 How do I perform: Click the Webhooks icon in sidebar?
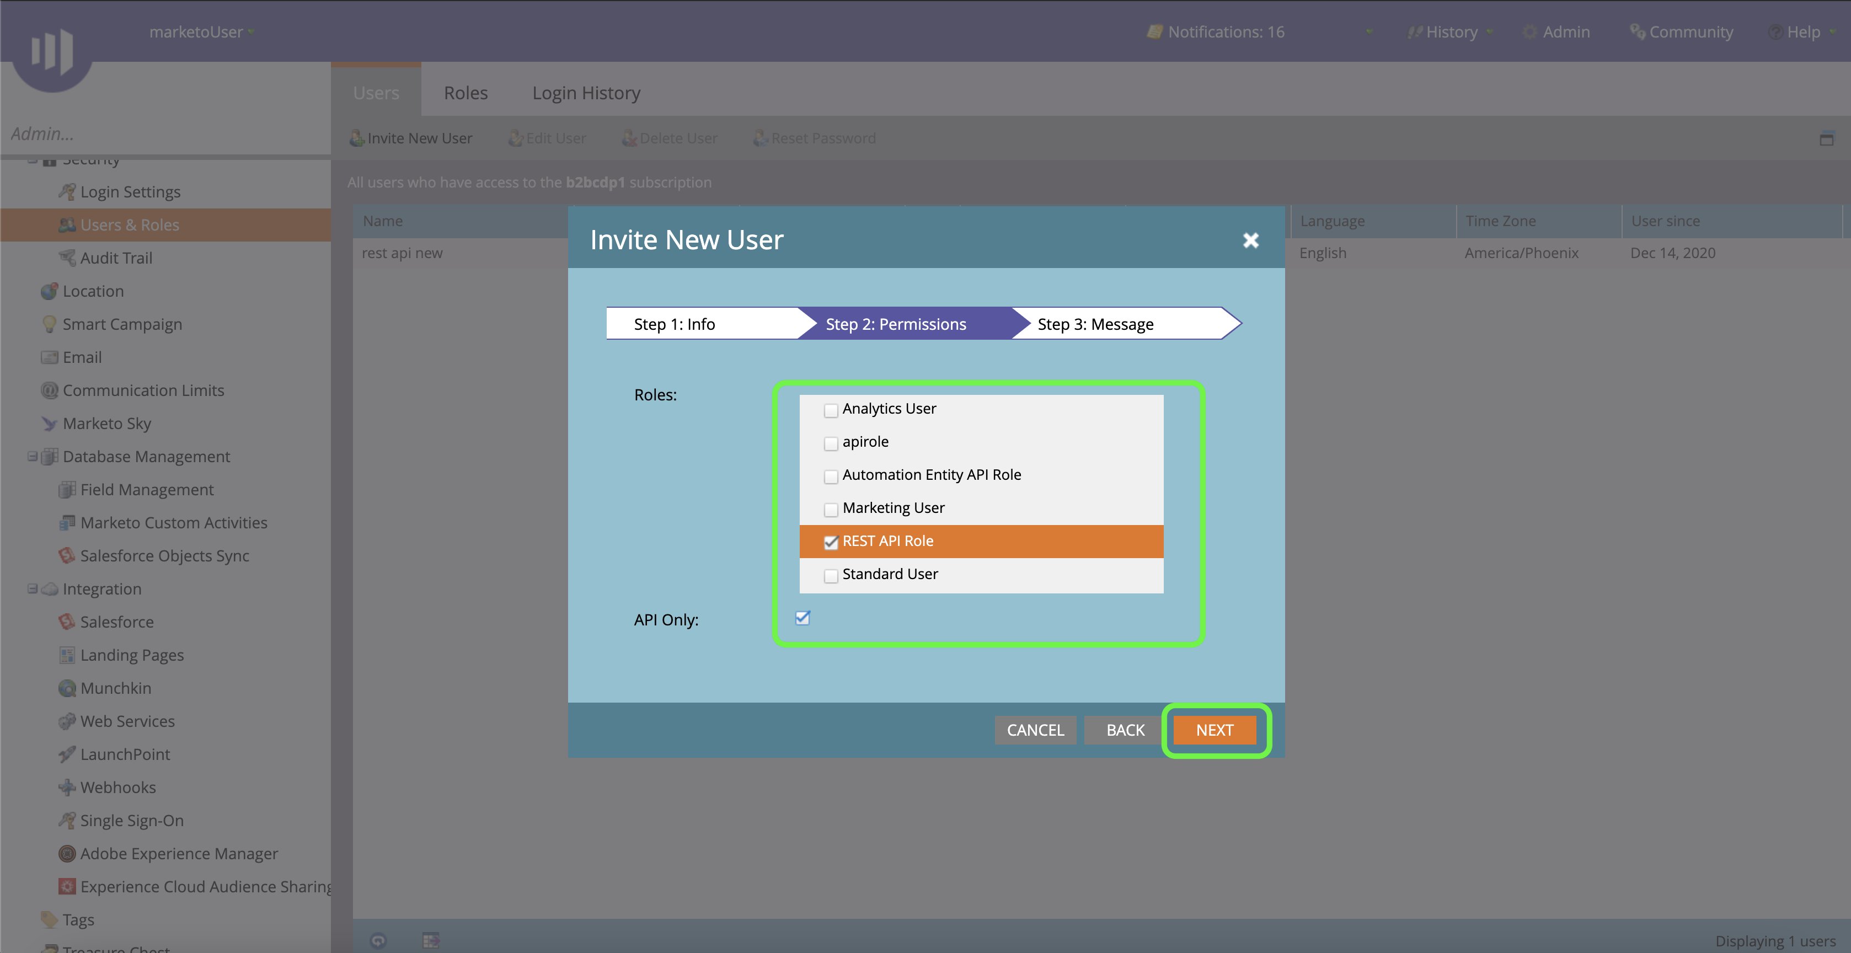(67, 787)
